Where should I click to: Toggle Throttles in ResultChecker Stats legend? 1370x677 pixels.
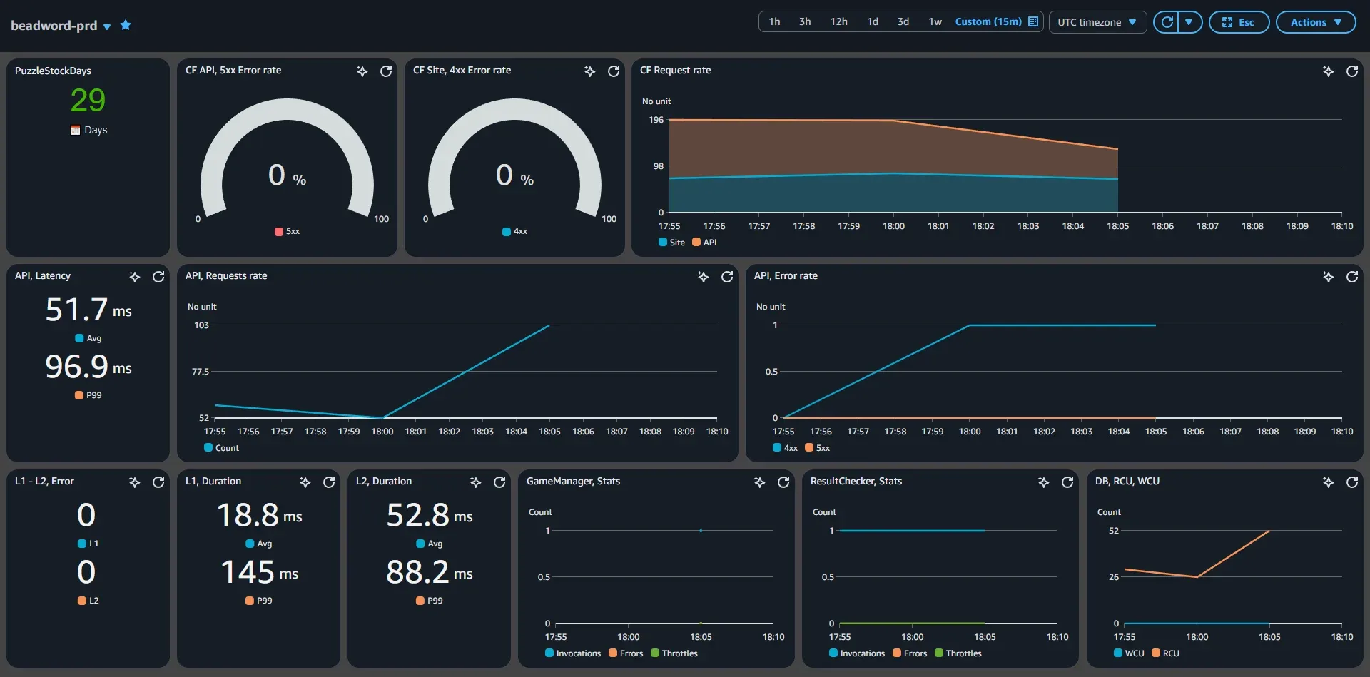point(958,653)
